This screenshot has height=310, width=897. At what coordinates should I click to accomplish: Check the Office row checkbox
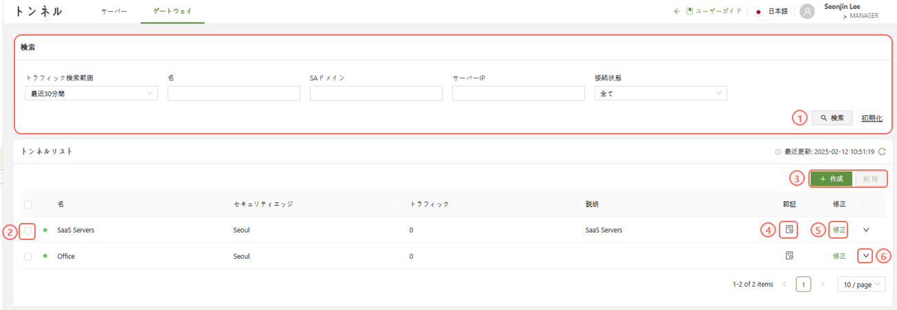pos(28,257)
